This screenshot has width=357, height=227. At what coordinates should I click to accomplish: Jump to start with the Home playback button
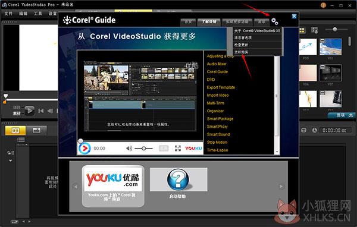click(x=41, y=111)
